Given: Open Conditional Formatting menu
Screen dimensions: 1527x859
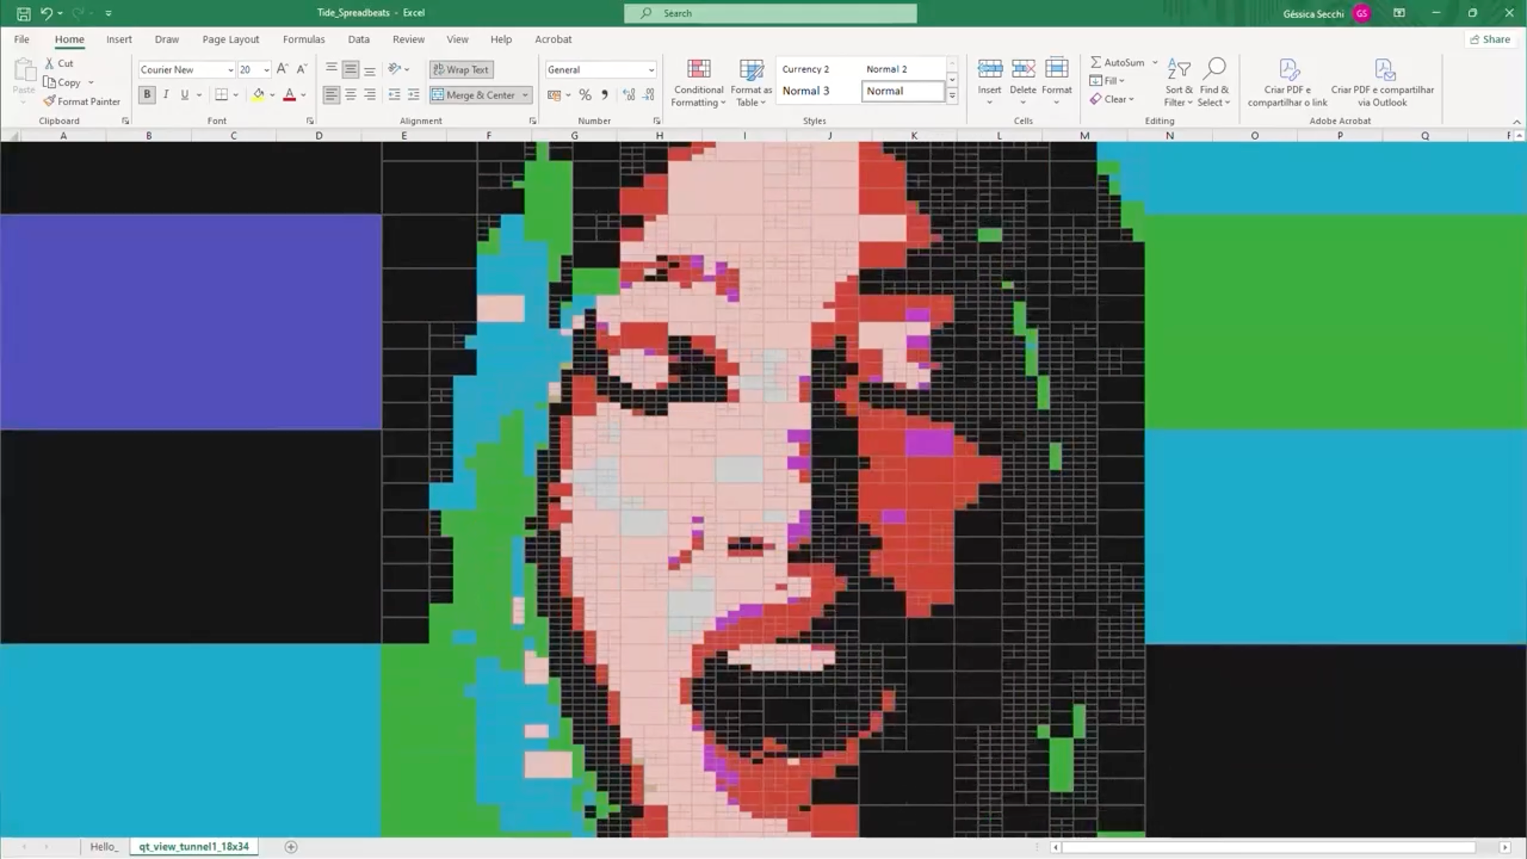Looking at the screenshot, I should (x=698, y=83).
